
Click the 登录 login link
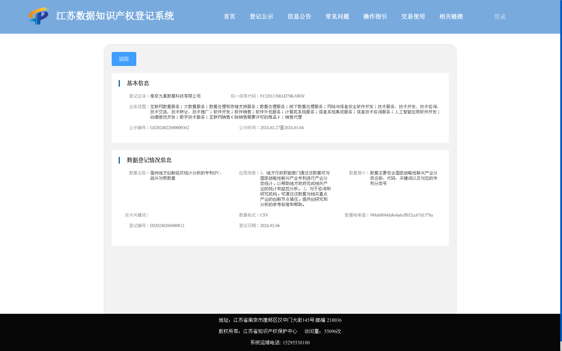point(500,16)
